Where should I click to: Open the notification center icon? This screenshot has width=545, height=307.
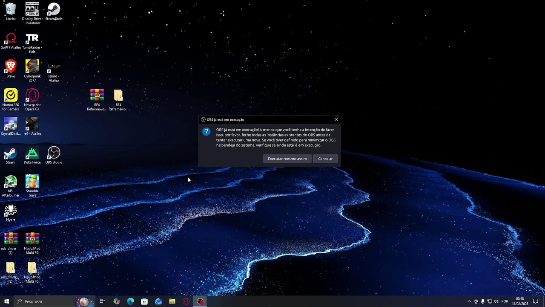(x=536, y=301)
